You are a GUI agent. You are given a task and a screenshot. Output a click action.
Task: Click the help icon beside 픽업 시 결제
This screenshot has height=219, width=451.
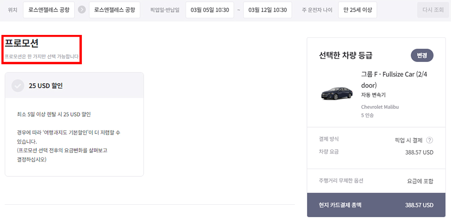click(x=429, y=140)
